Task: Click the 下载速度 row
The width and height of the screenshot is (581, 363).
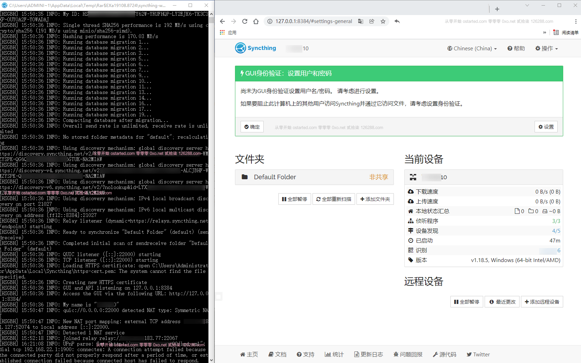Action: click(x=484, y=191)
